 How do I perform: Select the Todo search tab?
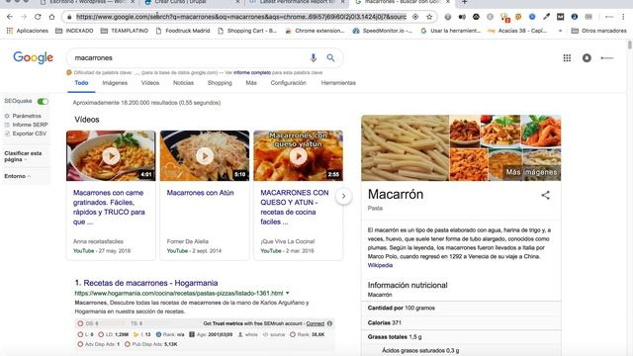(x=81, y=83)
